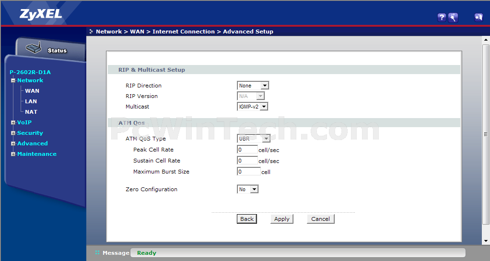
Task: Click the ZyXEL logo
Action: (x=41, y=14)
